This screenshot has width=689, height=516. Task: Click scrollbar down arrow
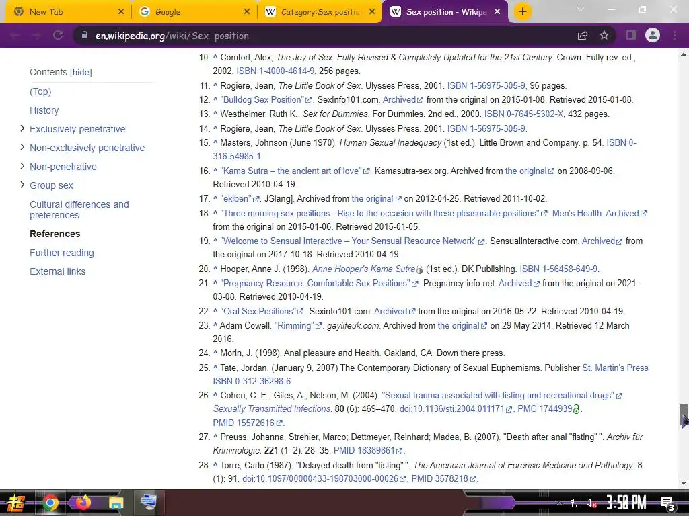[x=684, y=483]
